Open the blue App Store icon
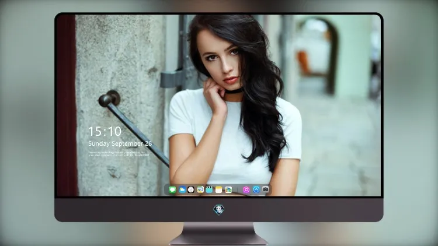The width and height of the screenshot is (438, 246). pyautogui.click(x=256, y=189)
